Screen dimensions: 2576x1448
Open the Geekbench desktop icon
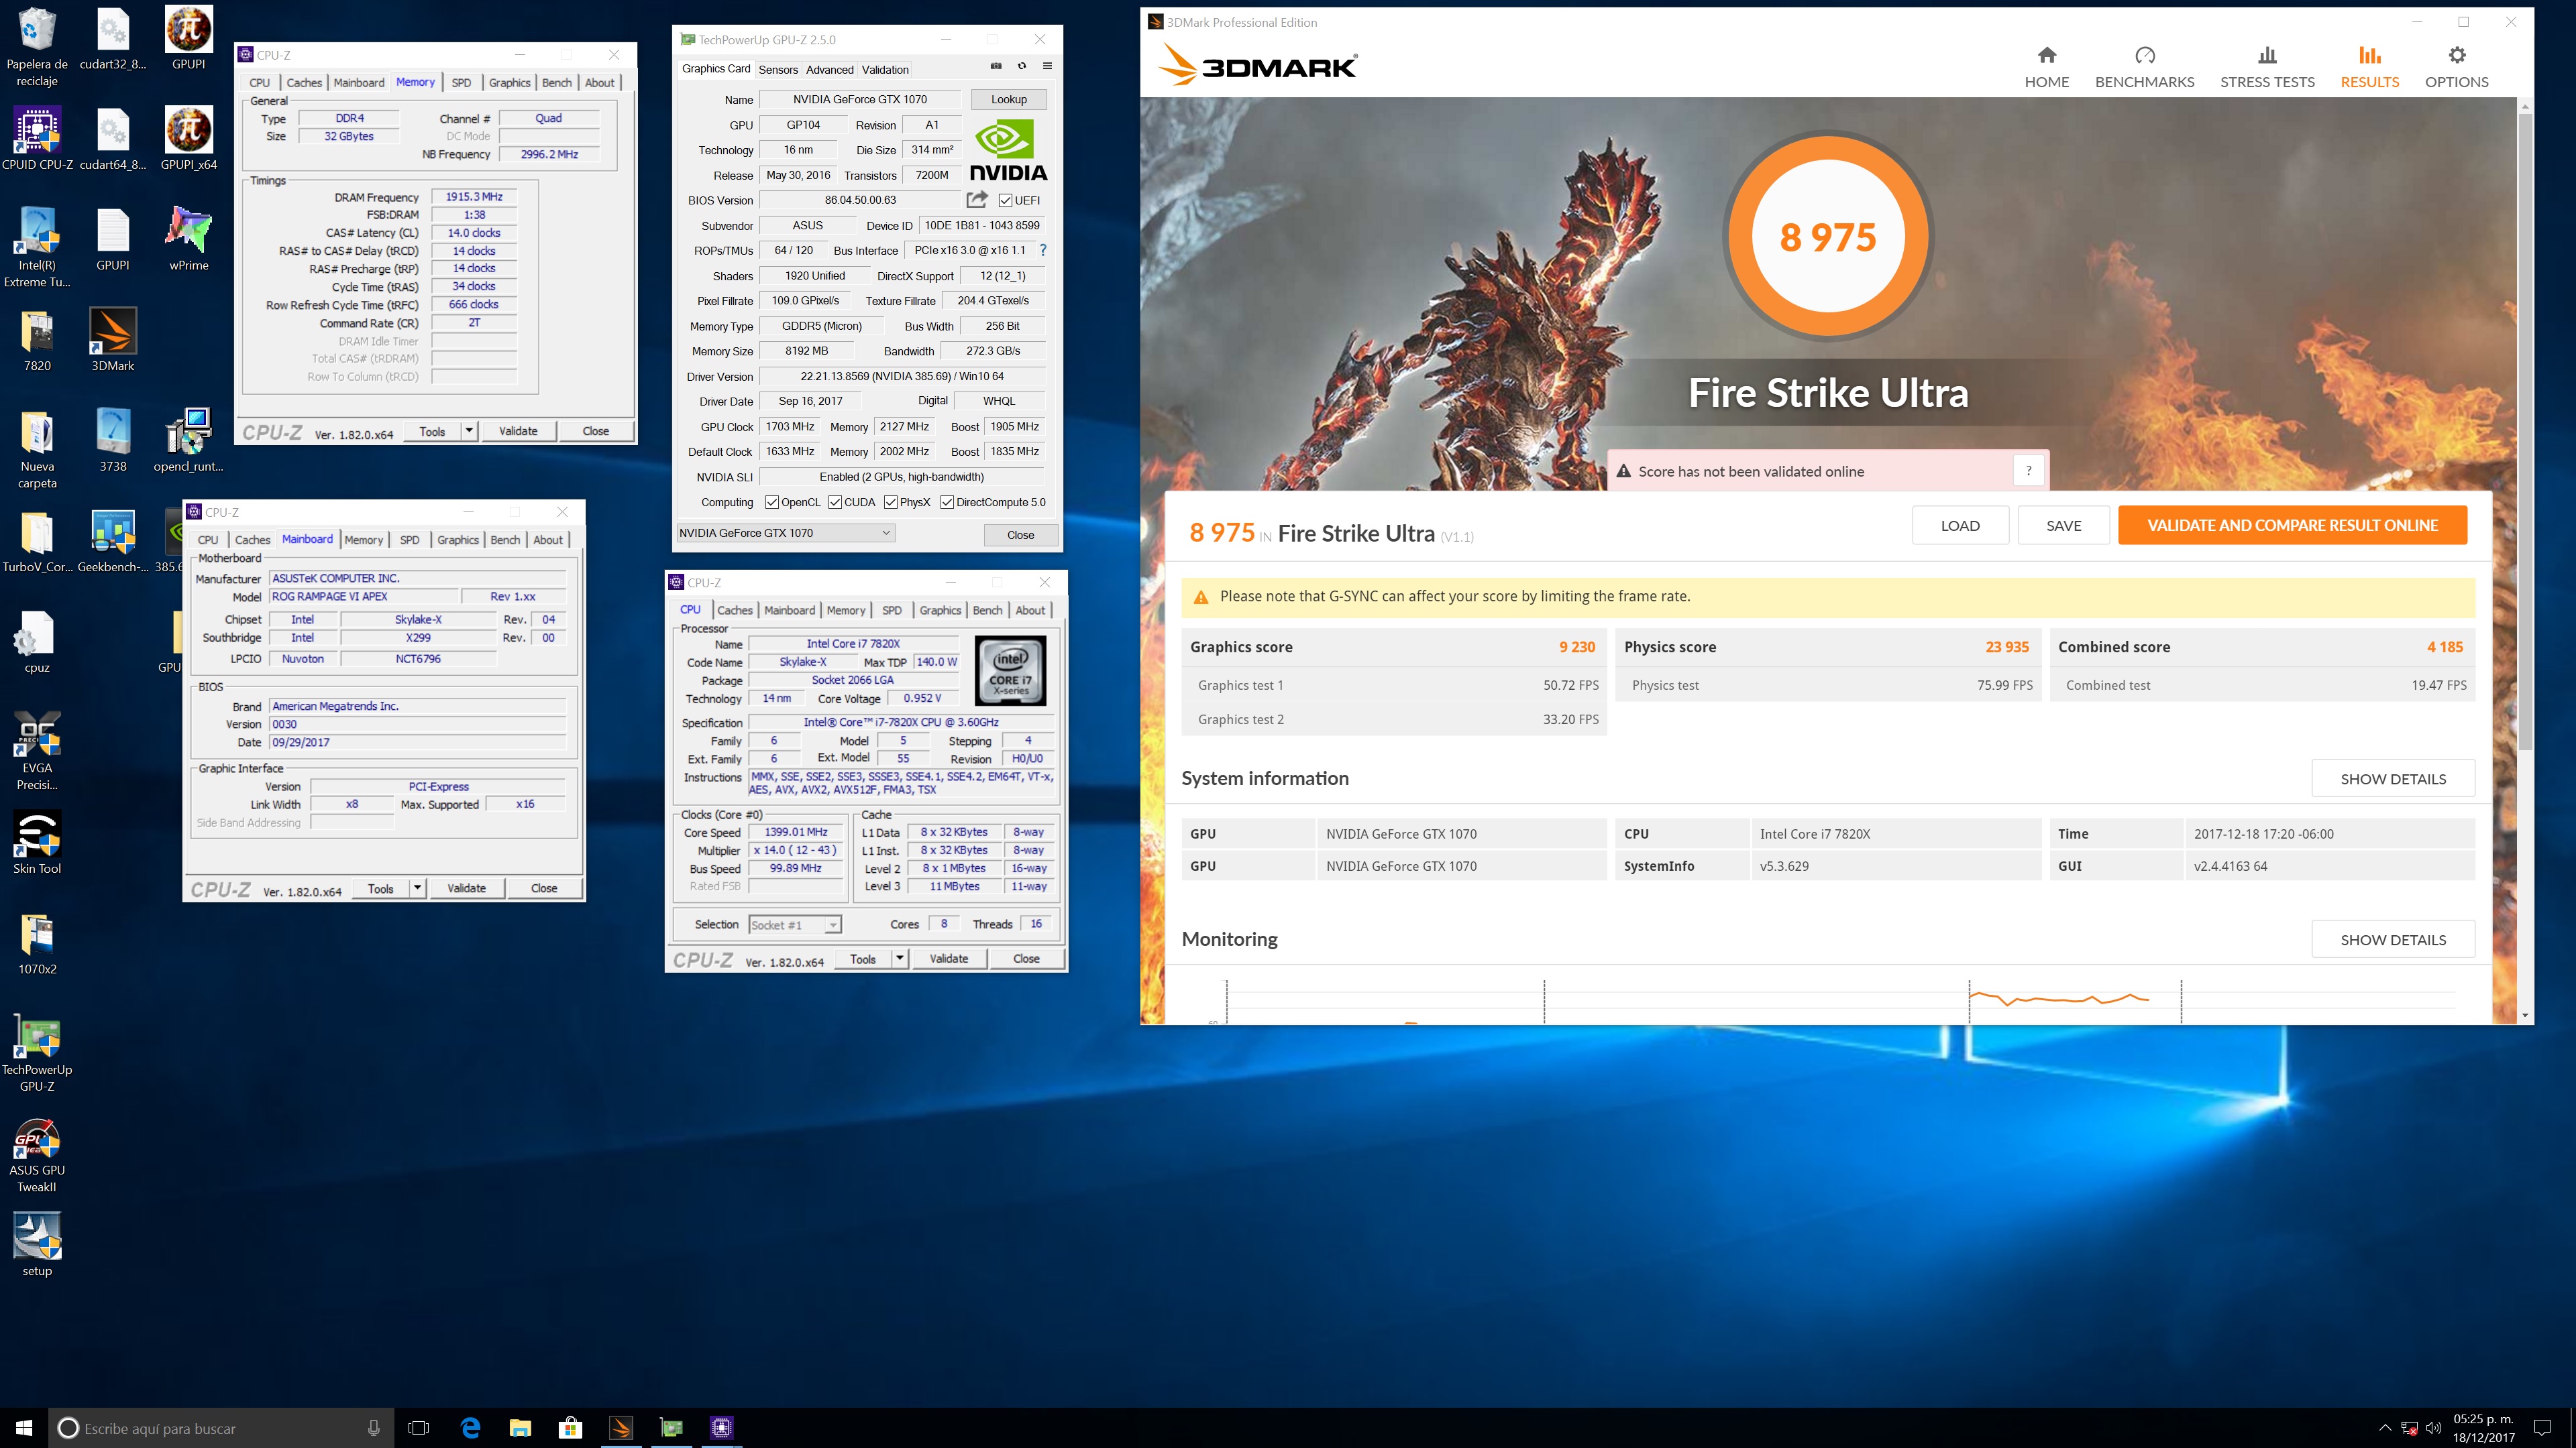point(113,540)
